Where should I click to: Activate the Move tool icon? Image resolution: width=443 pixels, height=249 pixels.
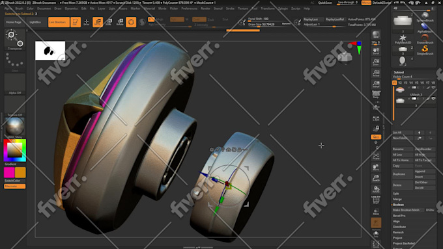(x=98, y=22)
